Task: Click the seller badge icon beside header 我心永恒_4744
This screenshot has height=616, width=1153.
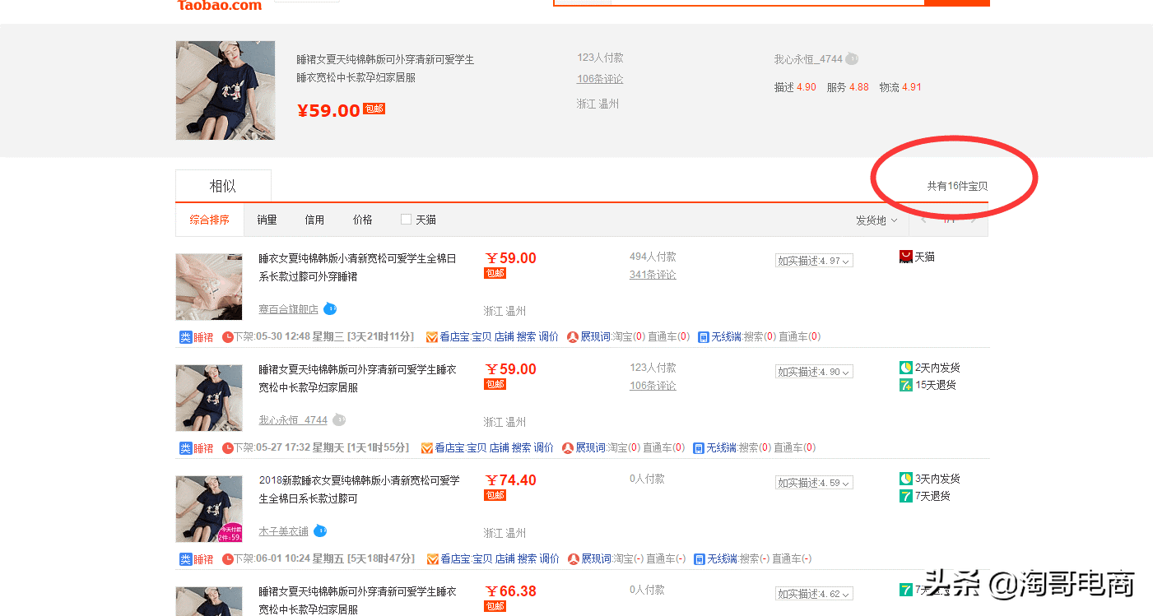Action: 853,59
